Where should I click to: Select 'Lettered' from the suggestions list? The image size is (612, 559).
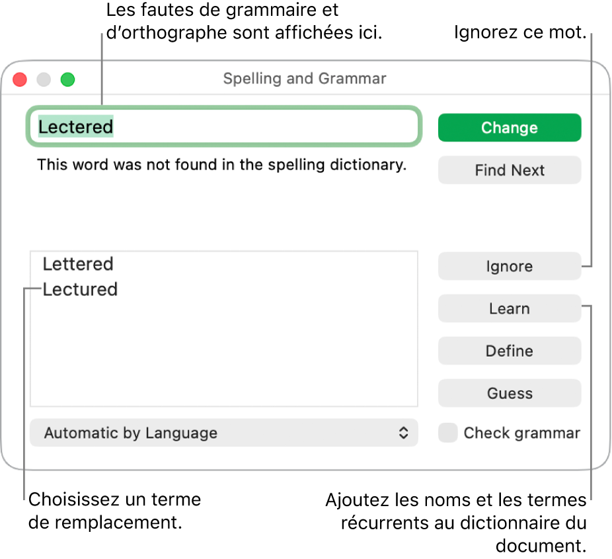[x=78, y=264]
